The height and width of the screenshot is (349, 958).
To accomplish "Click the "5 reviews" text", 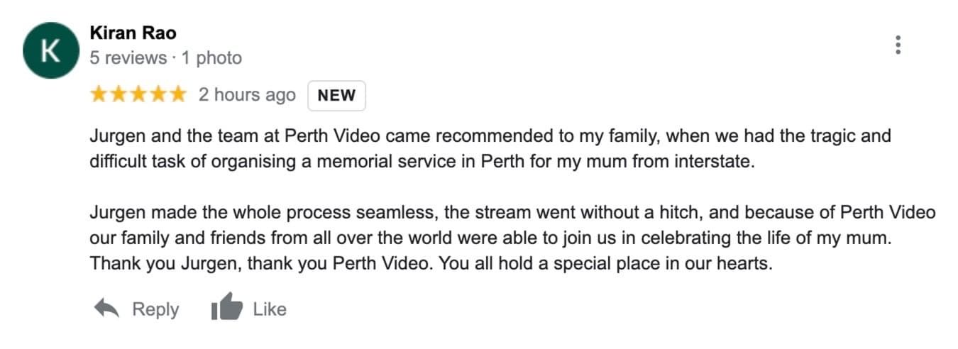I will [x=126, y=58].
